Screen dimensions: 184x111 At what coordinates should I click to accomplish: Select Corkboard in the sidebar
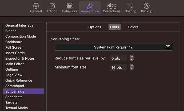23,42
